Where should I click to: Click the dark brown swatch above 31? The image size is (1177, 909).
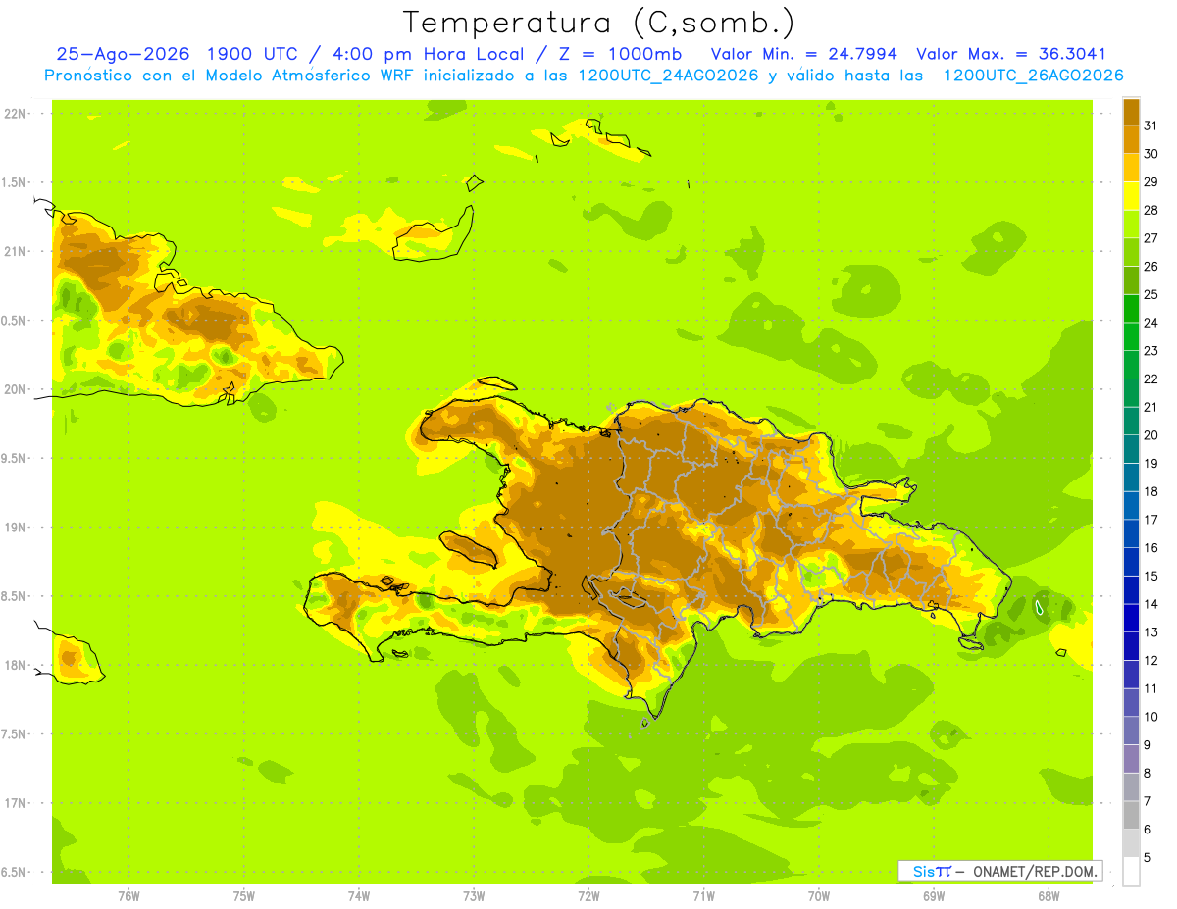1131,112
